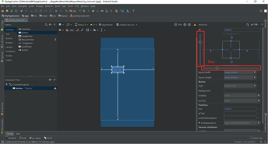The height and width of the screenshot is (144, 268).
Task: Open the File menu
Action: [2, 6]
